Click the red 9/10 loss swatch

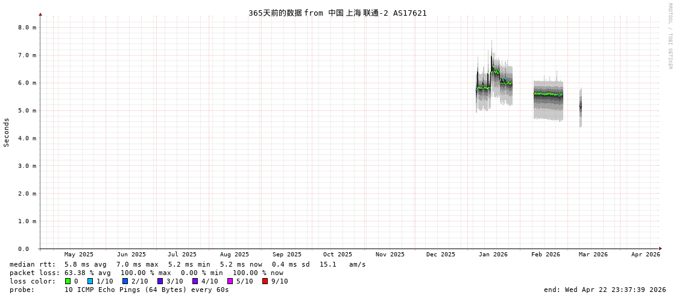pos(265,281)
